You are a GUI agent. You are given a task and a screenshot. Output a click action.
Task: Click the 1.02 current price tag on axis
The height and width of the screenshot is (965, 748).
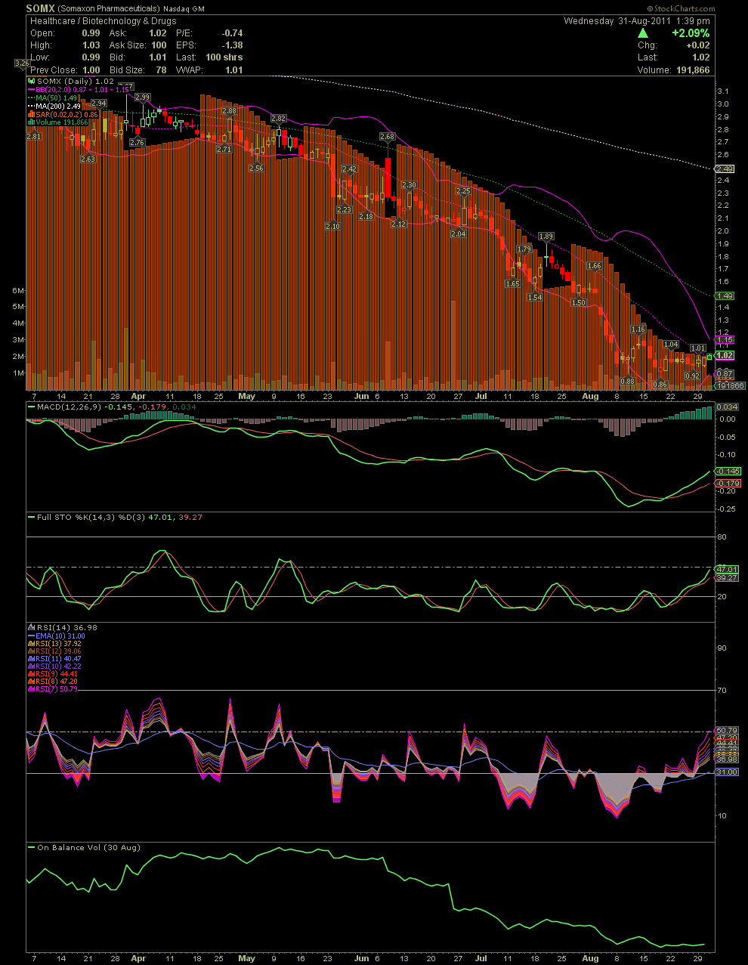click(x=725, y=355)
